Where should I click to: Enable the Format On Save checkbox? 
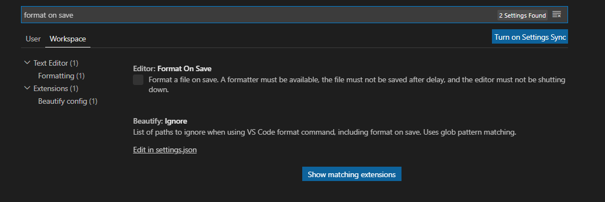point(138,80)
